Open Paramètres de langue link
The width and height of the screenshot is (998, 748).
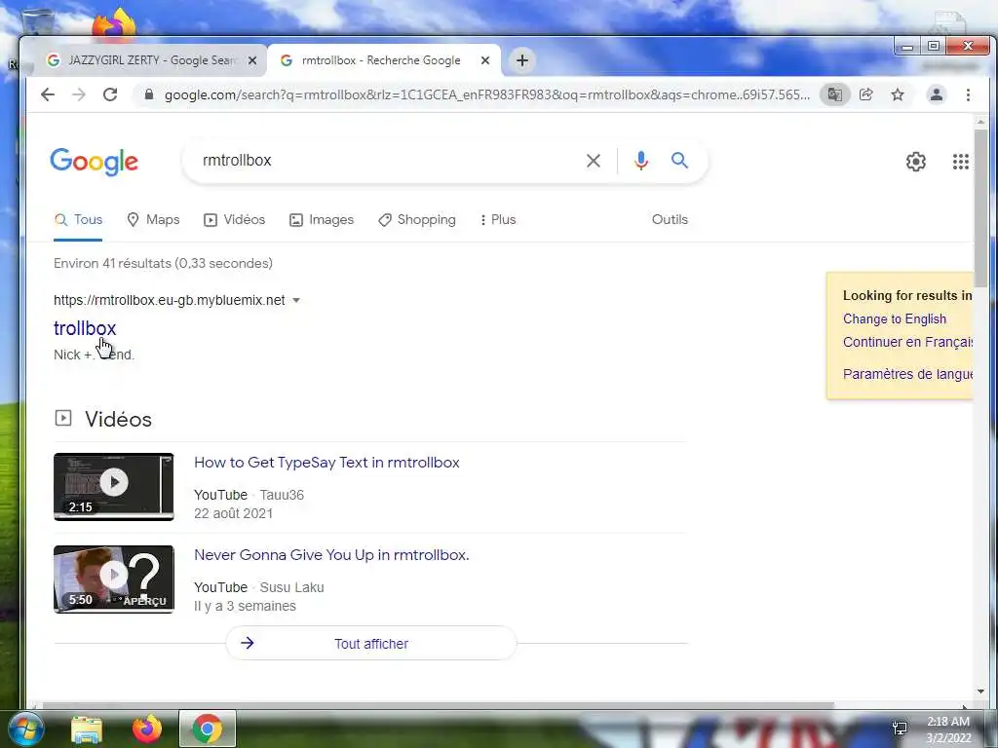click(x=907, y=374)
